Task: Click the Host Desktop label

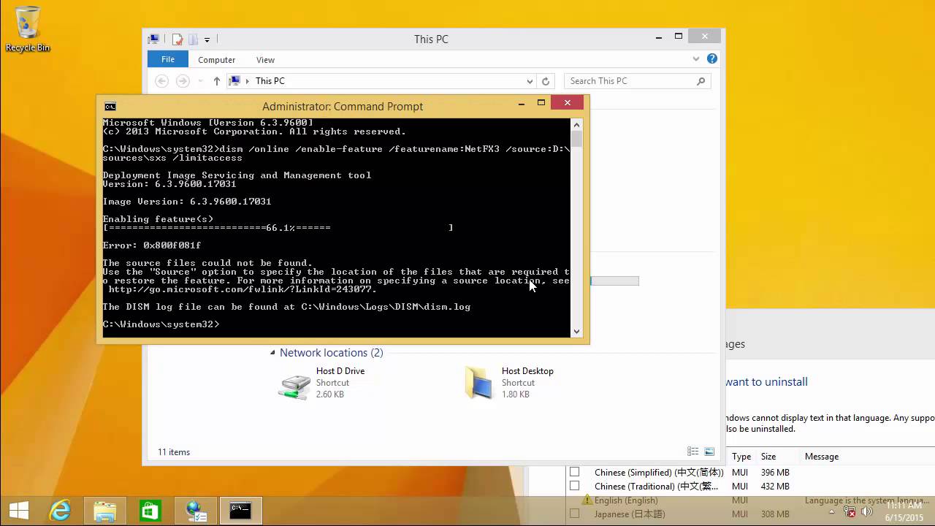Action: [527, 371]
